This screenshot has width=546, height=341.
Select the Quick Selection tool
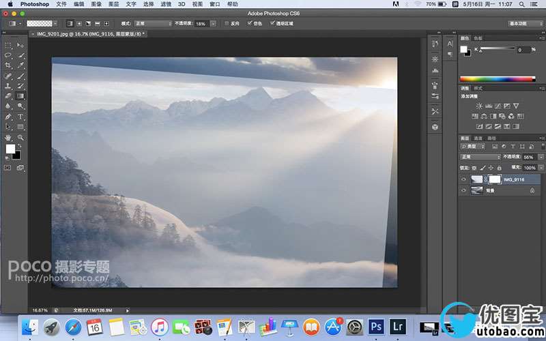tap(20, 55)
